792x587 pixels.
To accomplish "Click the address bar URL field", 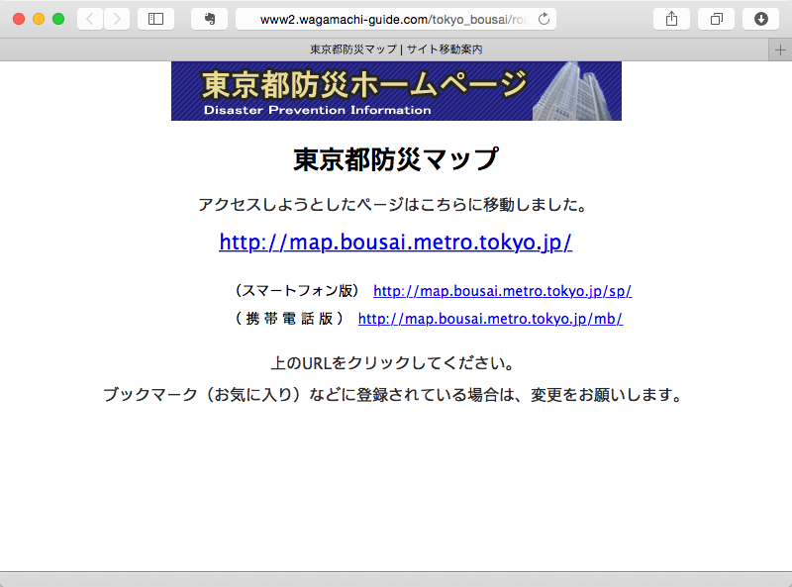I will (395, 19).
